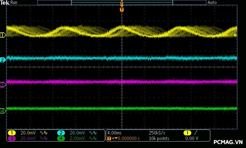246x148 pixels.
Task: Click the trigger level arrow at right edge
Action: (x=235, y=35)
